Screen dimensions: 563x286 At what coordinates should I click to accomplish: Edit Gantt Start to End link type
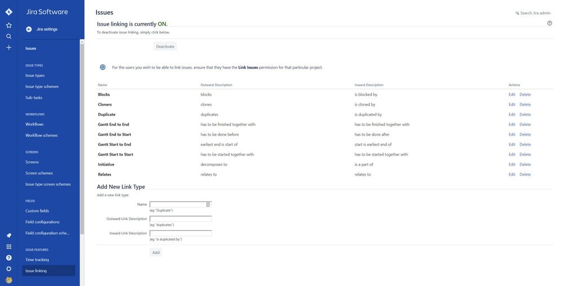pyautogui.click(x=512, y=145)
